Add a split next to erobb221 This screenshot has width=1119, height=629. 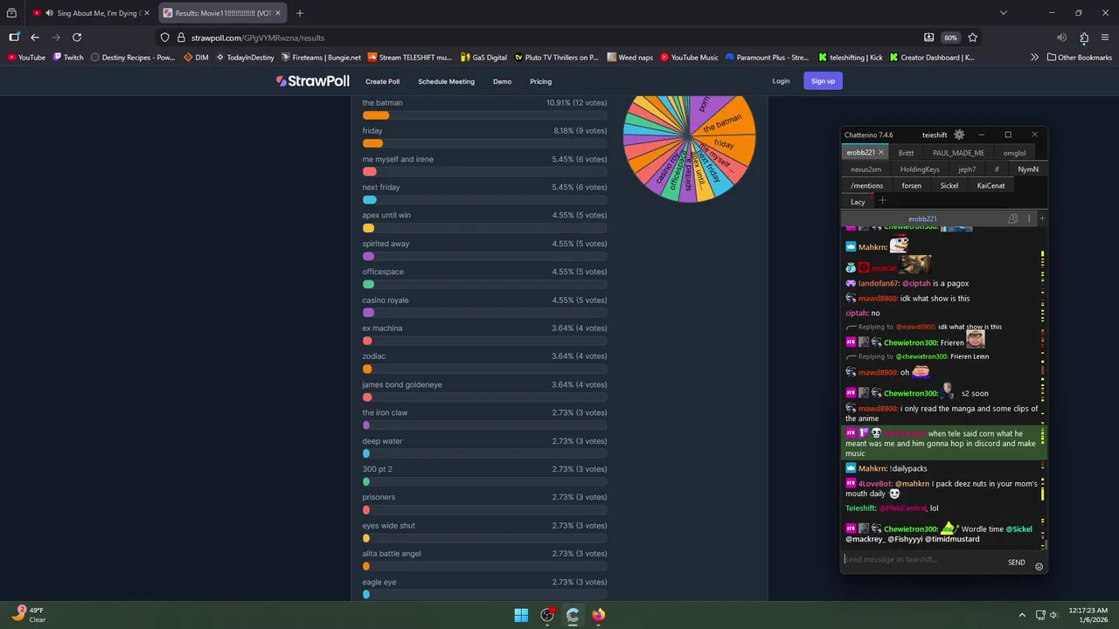point(1041,218)
